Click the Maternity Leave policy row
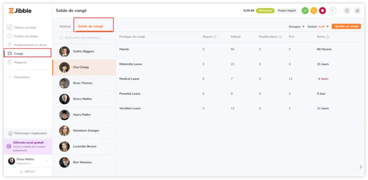The height and width of the screenshot is (180, 368). 240,64
